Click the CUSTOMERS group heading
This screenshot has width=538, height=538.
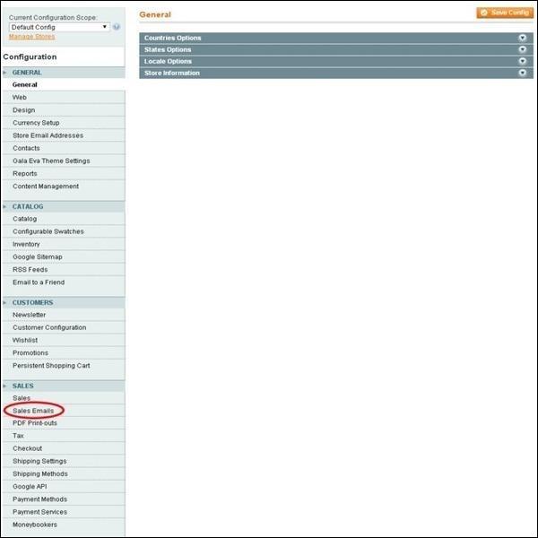(x=32, y=303)
